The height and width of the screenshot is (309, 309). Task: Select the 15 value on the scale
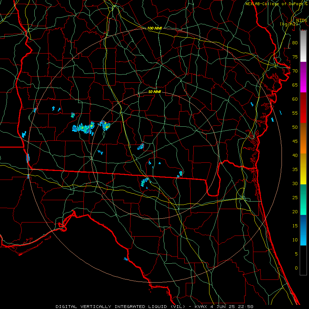click(x=295, y=226)
